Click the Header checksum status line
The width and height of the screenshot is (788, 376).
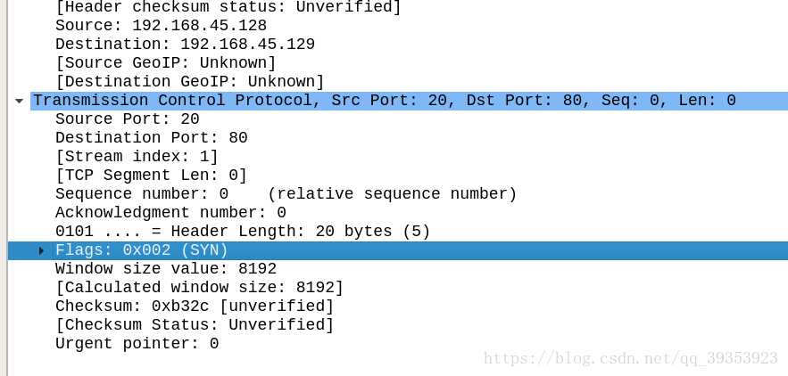click(x=228, y=7)
